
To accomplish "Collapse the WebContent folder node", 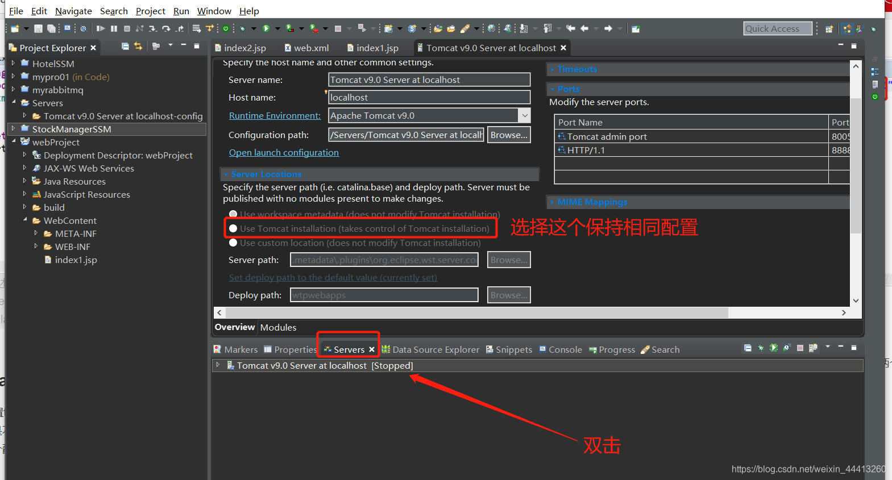I will tap(24, 220).
